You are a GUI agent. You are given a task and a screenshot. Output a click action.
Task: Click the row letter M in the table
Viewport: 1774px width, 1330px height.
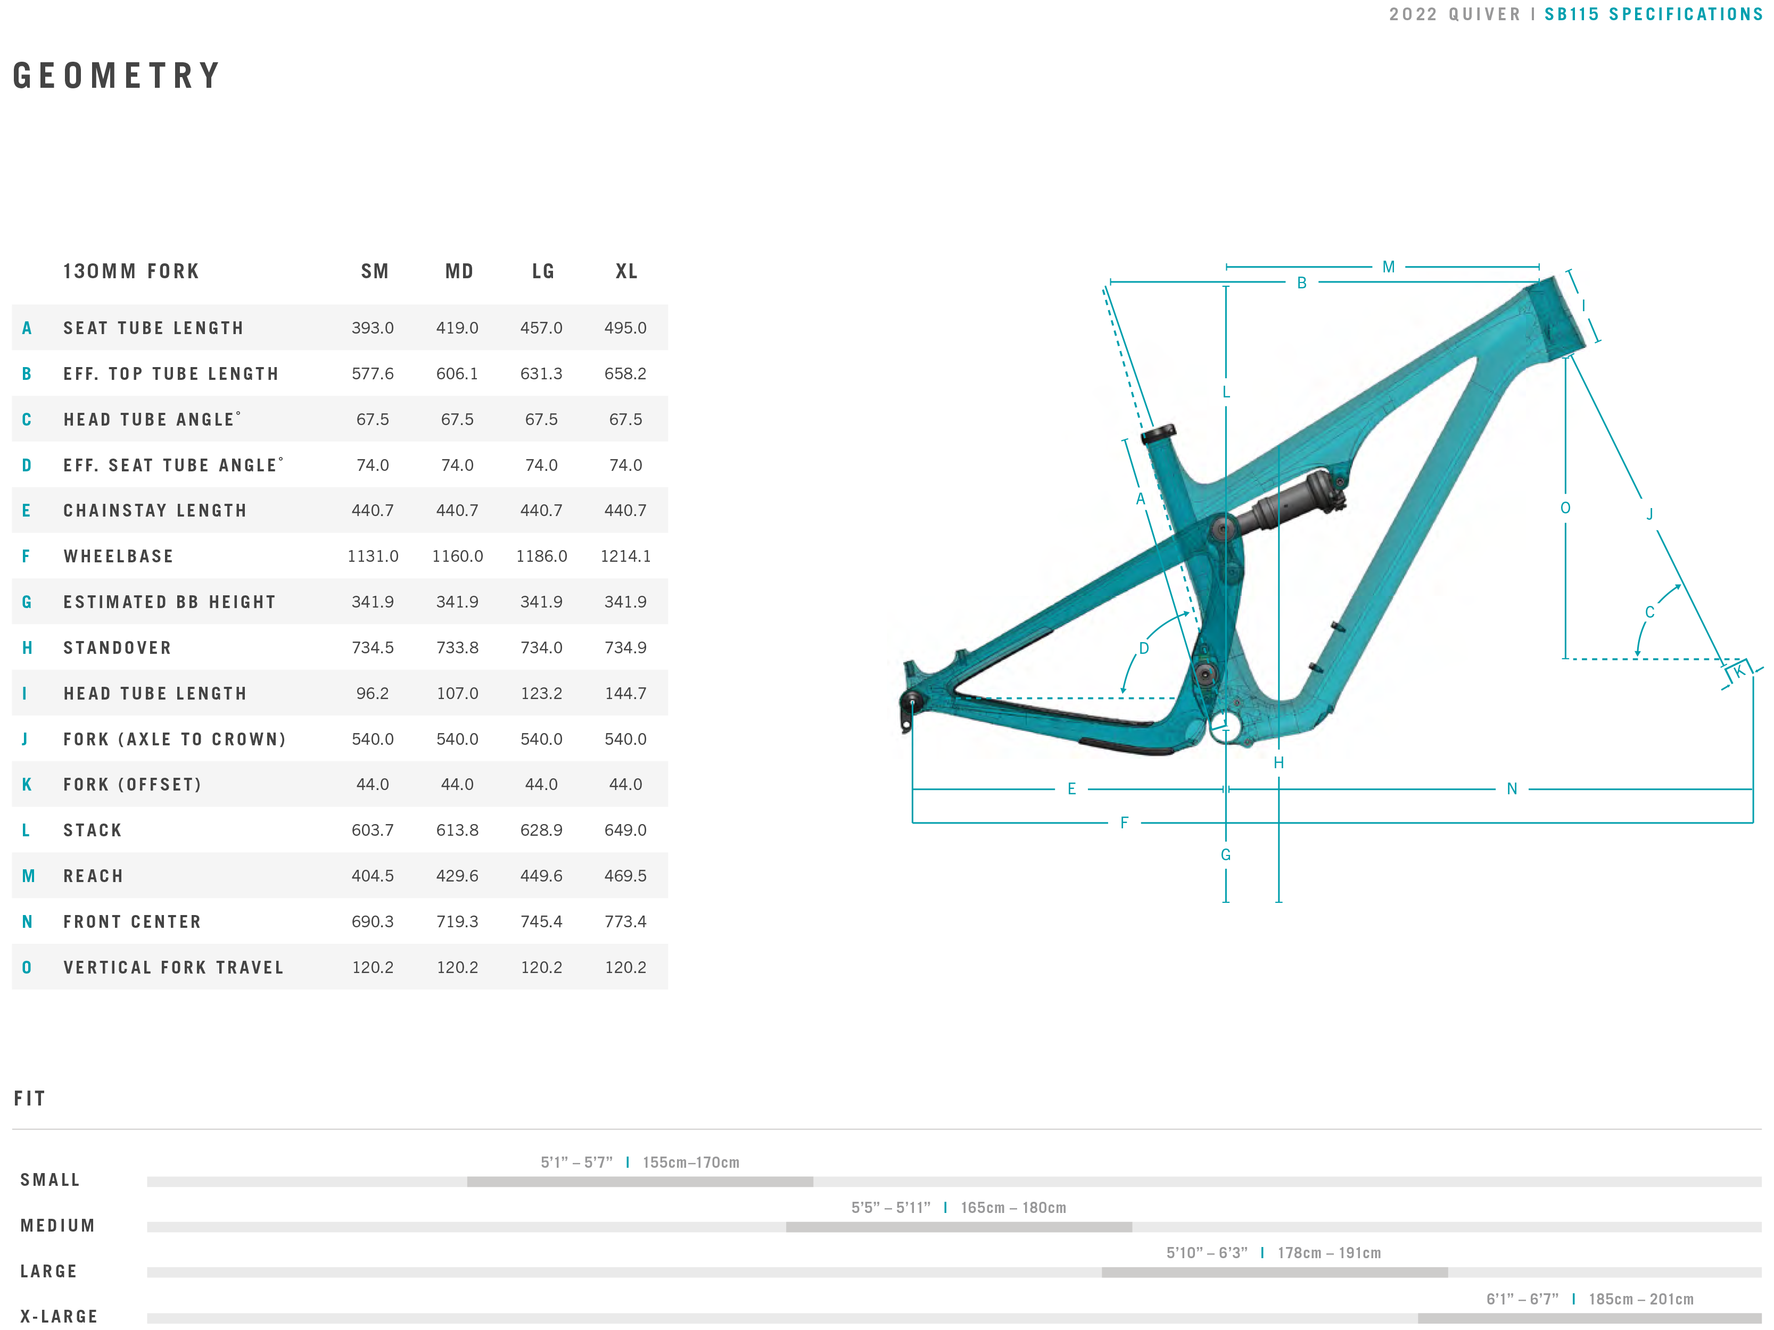(28, 876)
